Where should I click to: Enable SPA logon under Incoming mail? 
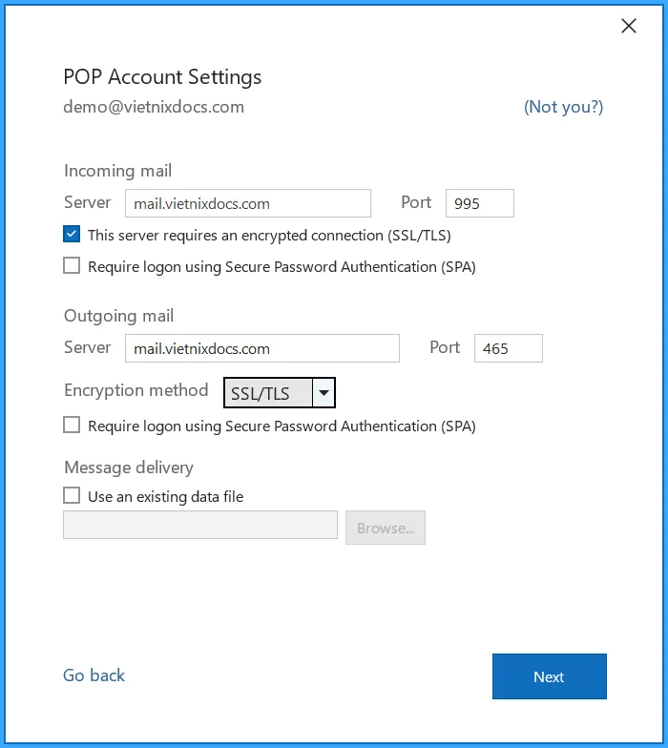tap(72, 267)
